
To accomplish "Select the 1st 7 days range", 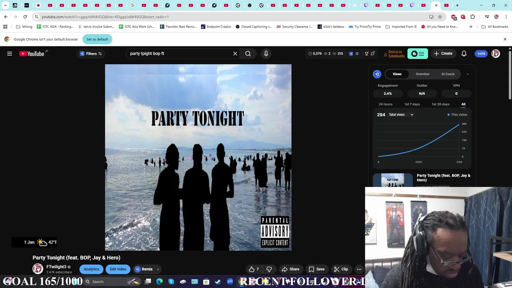I will pos(412,104).
